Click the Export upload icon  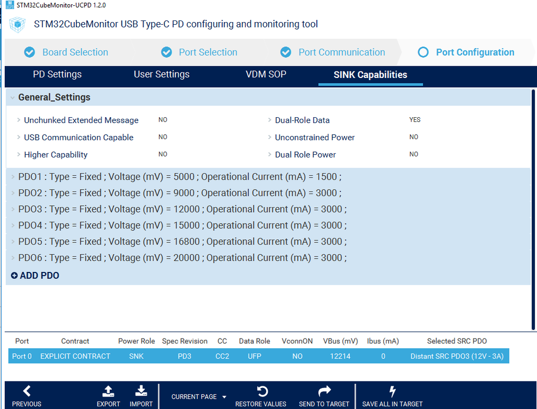pyautogui.click(x=108, y=391)
